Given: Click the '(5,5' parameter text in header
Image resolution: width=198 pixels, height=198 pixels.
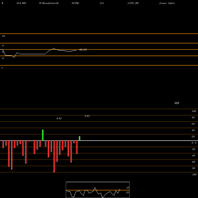Looking at the screenshot, I should 102,3.
